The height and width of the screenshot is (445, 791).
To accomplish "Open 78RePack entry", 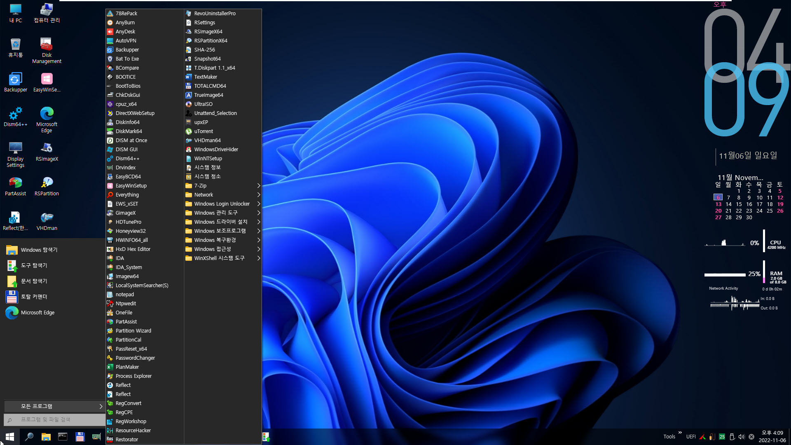I will 144,14.
